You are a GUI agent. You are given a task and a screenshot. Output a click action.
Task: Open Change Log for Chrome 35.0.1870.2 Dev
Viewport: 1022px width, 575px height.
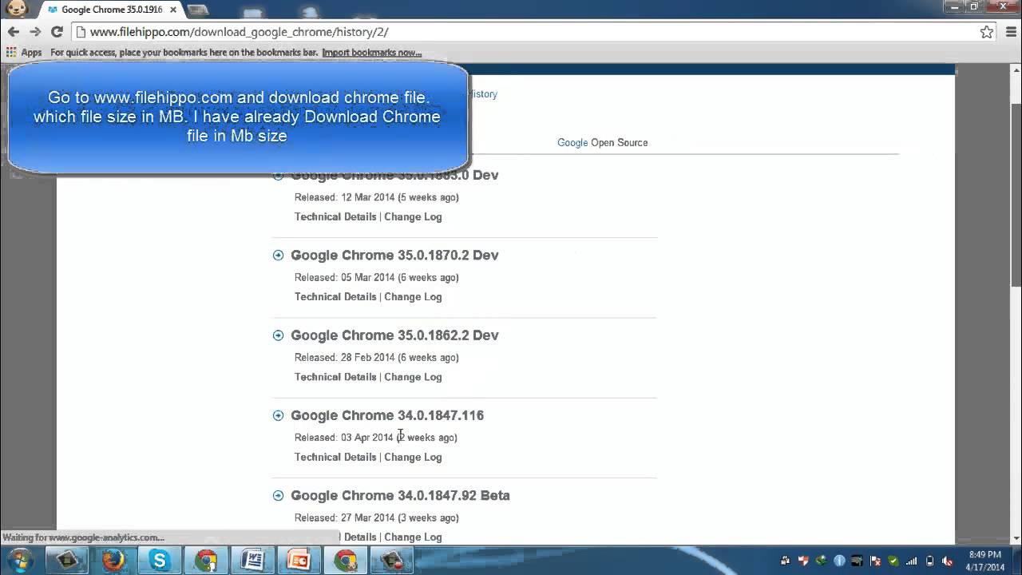[x=413, y=296]
